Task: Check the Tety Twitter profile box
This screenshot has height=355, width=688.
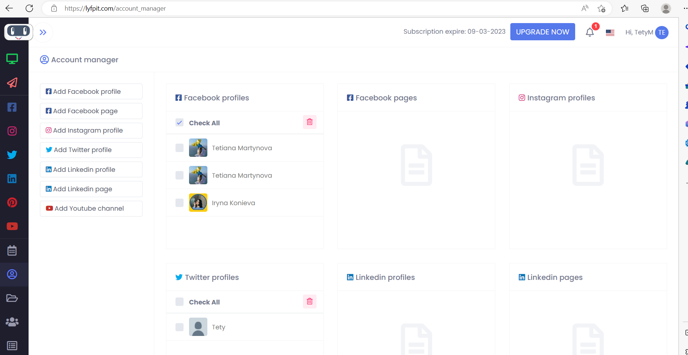Action: click(180, 327)
